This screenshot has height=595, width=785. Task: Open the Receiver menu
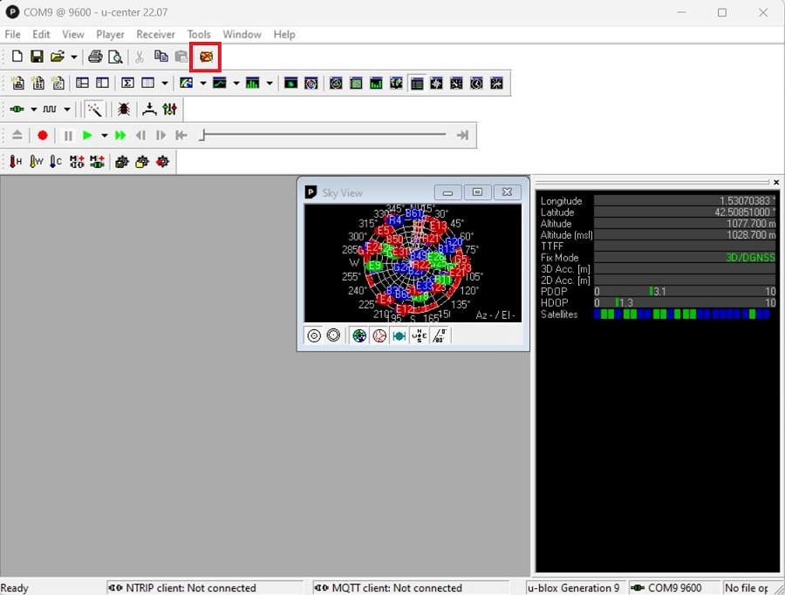pyautogui.click(x=155, y=34)
